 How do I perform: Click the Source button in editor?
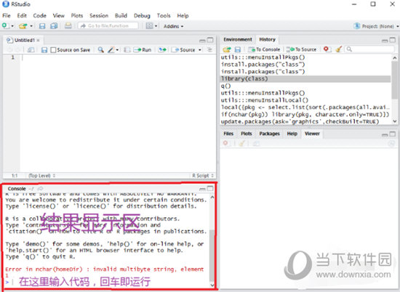(x=184, y=49)
